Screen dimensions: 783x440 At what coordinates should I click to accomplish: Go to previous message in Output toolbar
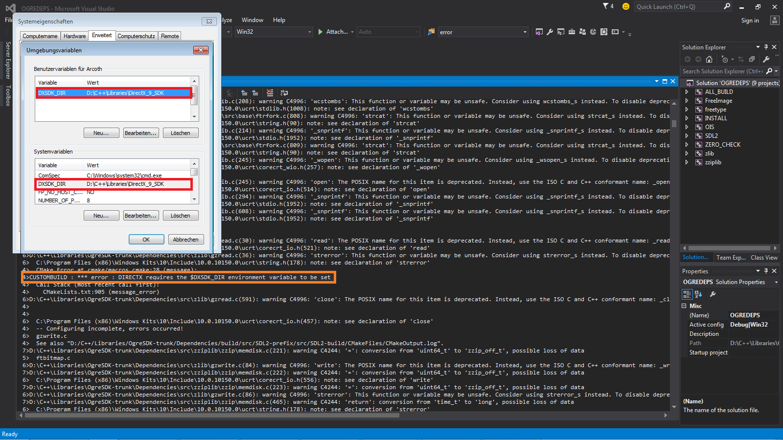pos(244,92)
